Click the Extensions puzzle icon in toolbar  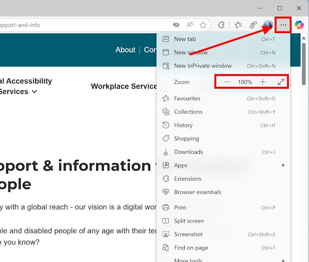pyautogui.click(x=221, y=25)
